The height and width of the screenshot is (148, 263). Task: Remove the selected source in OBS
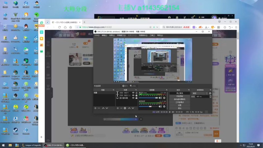point(121,108)
